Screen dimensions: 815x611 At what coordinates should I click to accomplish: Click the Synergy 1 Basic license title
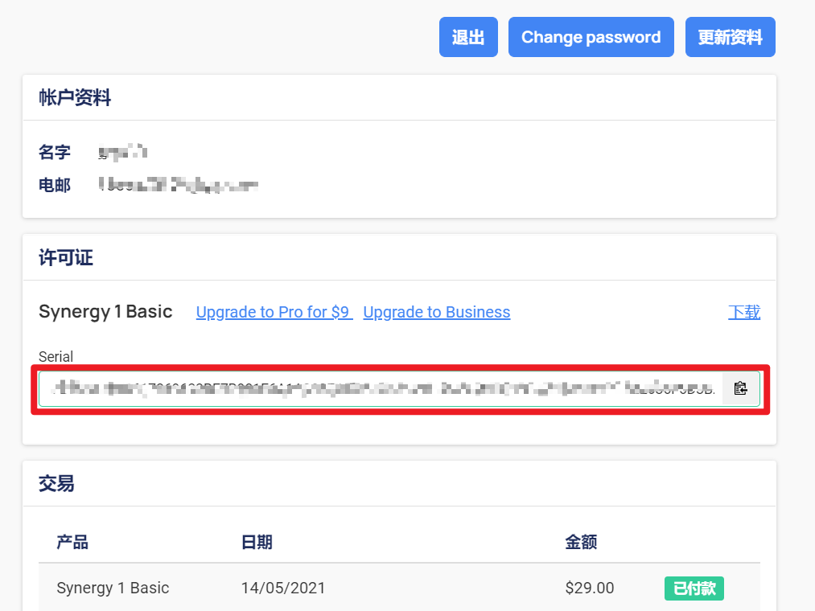105,311
